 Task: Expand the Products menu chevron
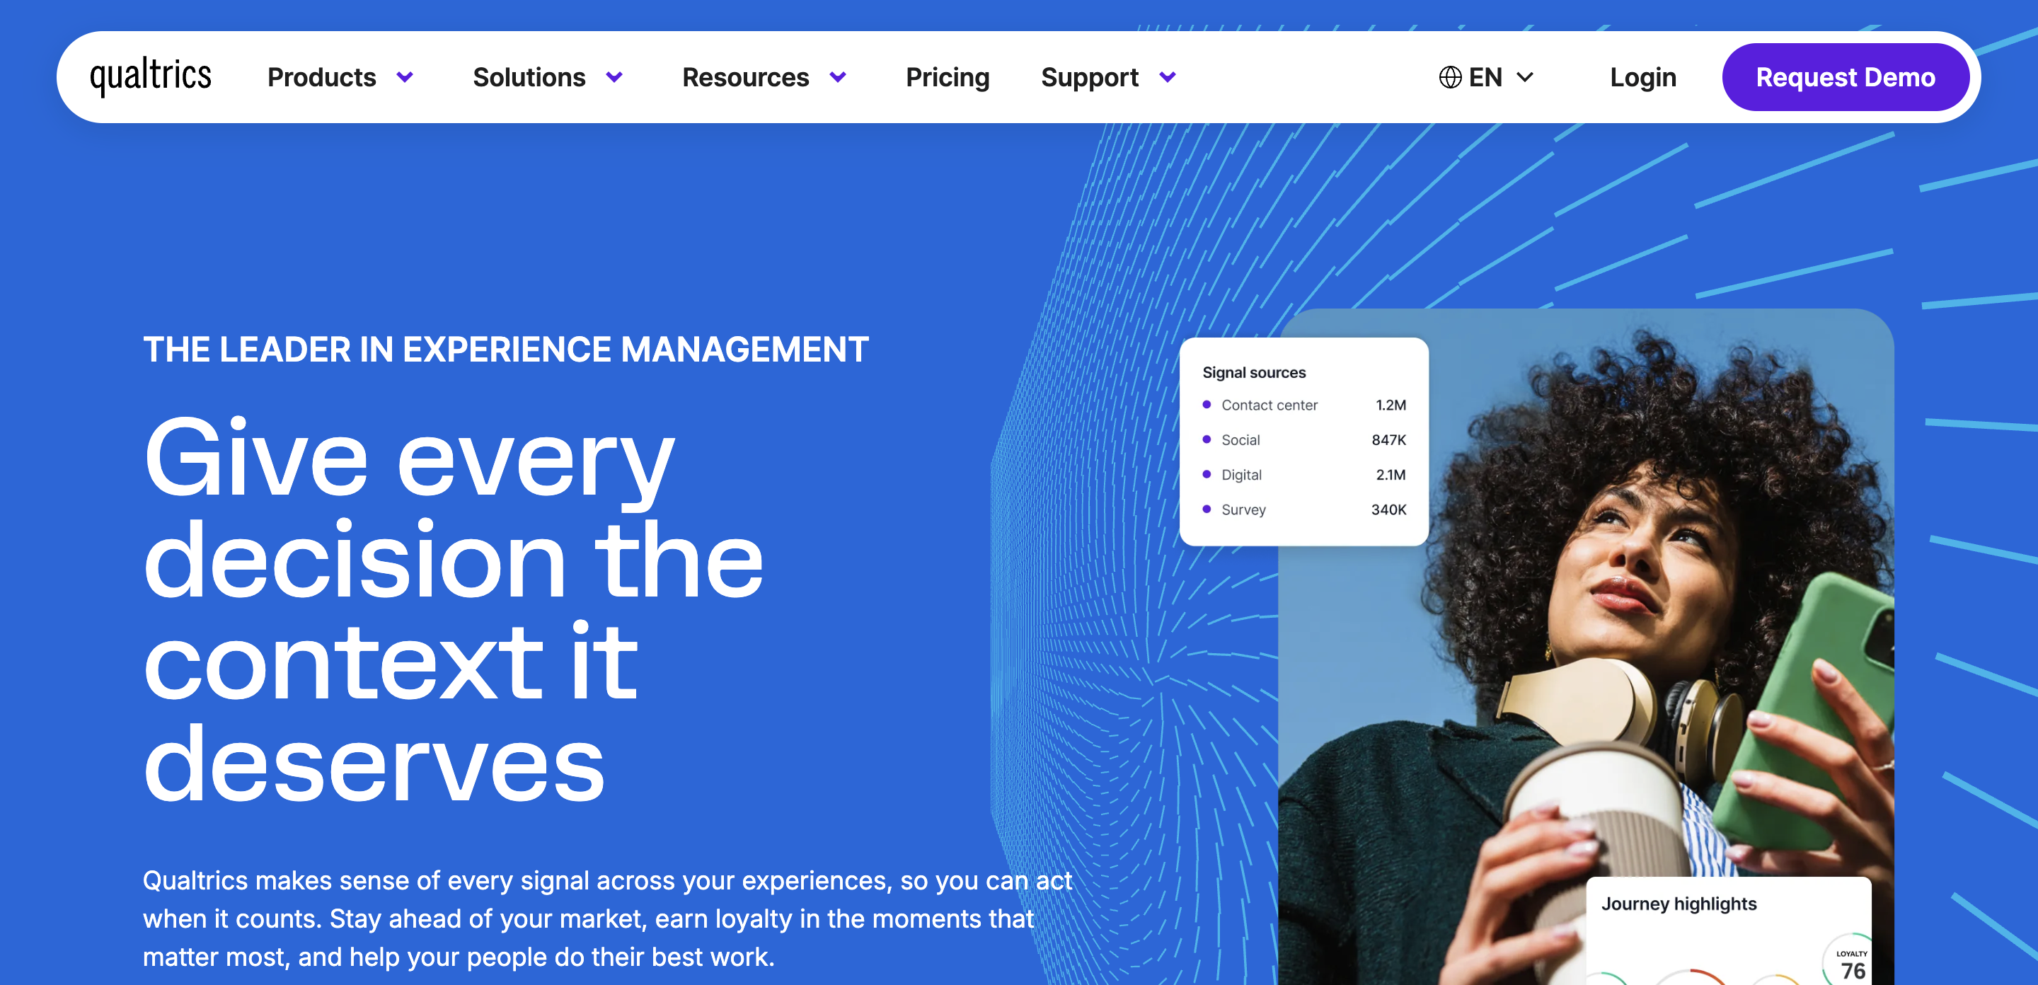click(405, 78)
